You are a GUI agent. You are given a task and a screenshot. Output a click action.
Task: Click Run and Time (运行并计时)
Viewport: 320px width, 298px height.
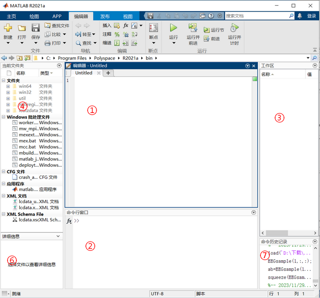pos(234,34)
